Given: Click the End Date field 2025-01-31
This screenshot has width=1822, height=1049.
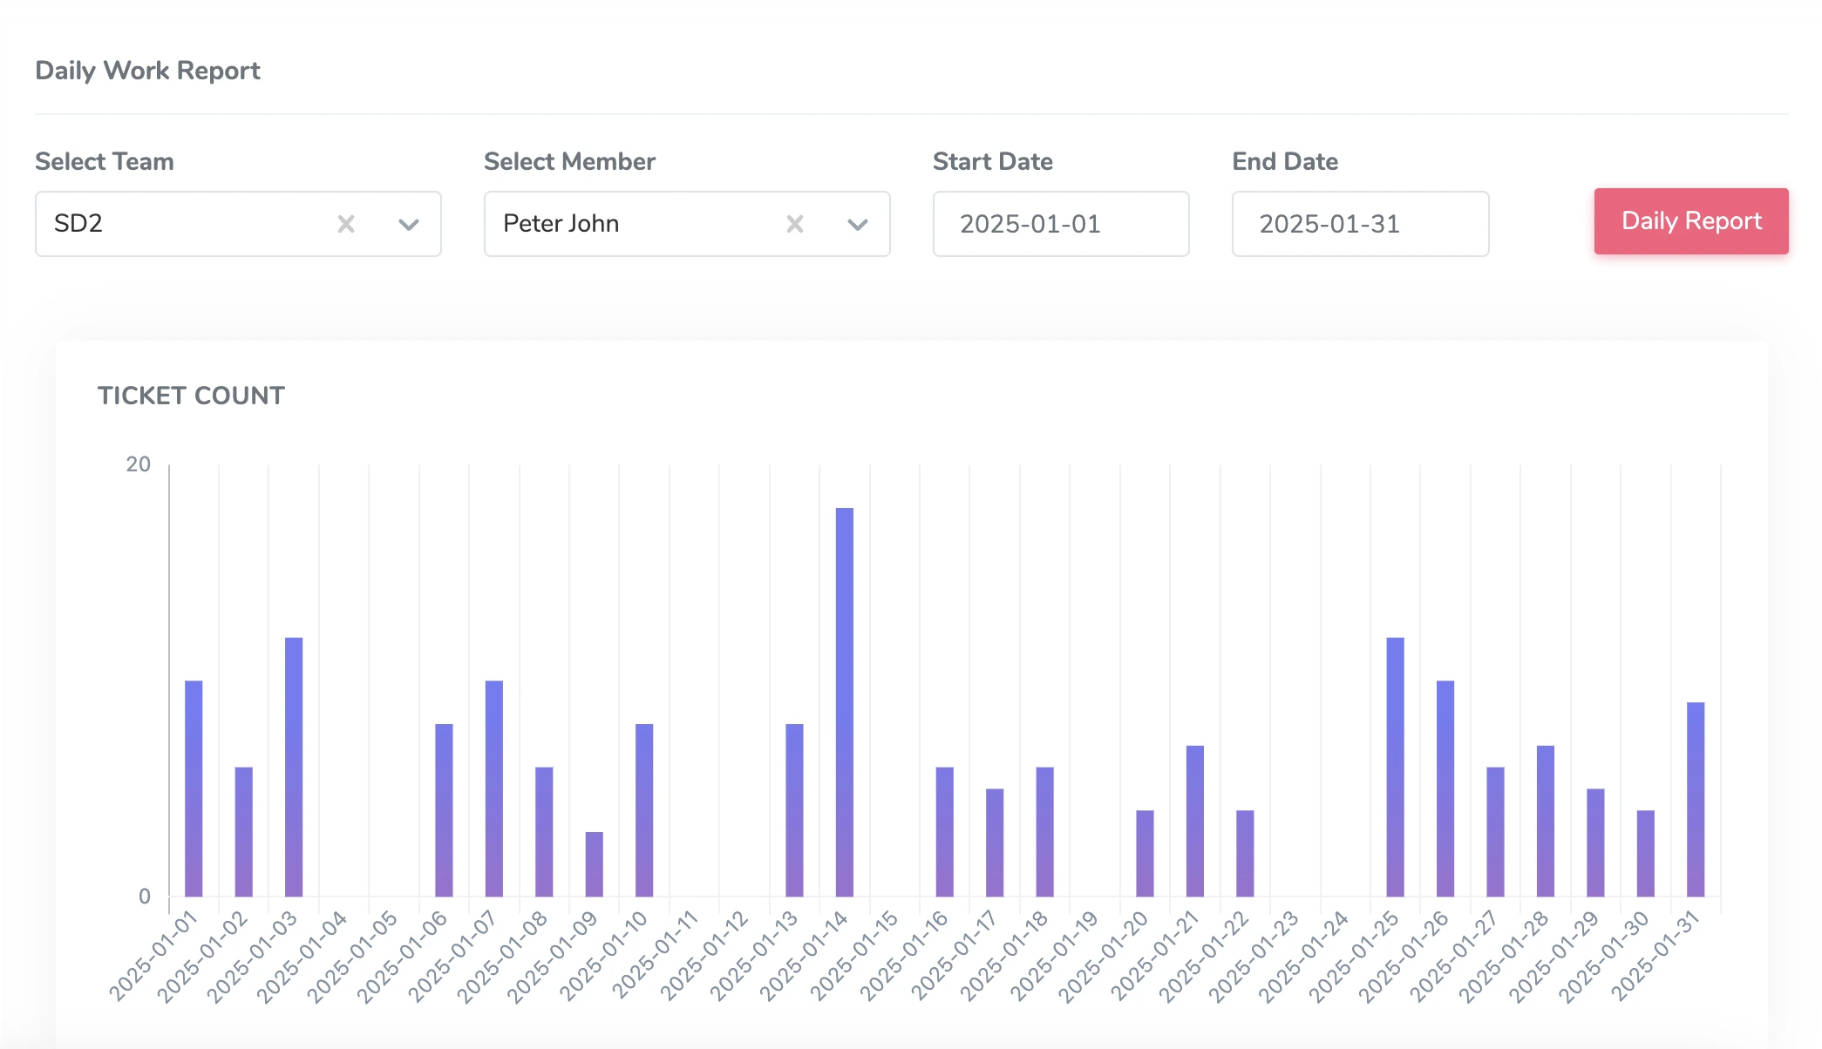Looking at the screenshot, I should pyautogui.click(x=1361, y=224).
